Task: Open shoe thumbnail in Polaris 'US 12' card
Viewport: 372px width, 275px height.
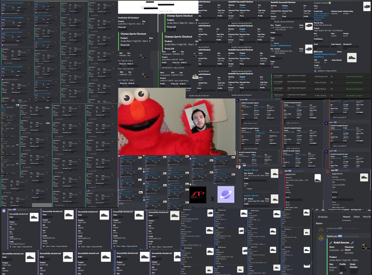Action: (175, 216)
